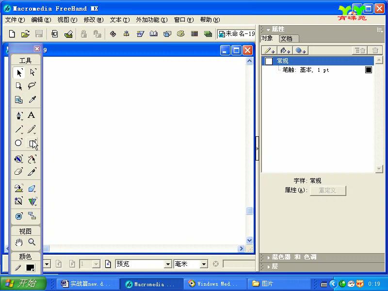This screenshot has width=388, height=291.
Task: Open the 图片 folder from the taskbar
Action: [278, 284]
